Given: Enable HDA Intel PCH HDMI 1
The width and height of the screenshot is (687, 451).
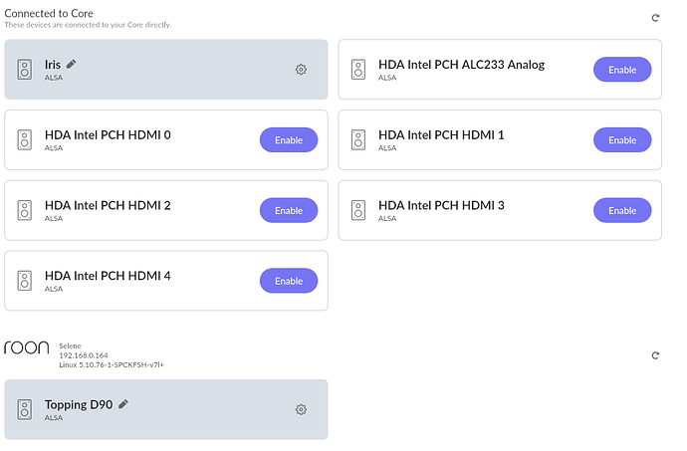Looking at the screenshot, I should [x=622, y=139].
